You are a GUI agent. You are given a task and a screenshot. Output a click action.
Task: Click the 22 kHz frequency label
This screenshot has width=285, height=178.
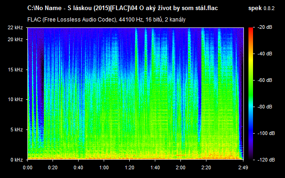[x=15, y=28]
